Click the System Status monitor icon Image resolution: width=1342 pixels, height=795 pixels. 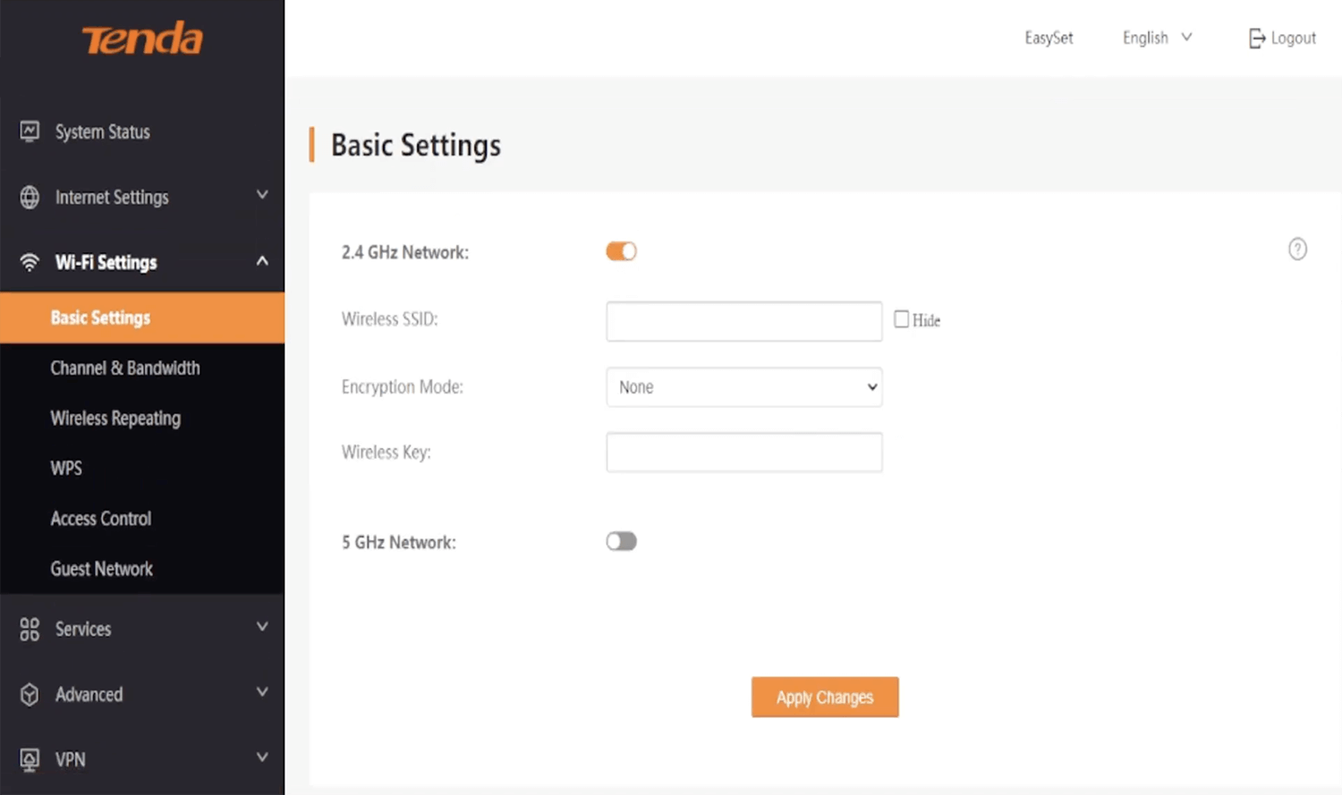[30, 131]
